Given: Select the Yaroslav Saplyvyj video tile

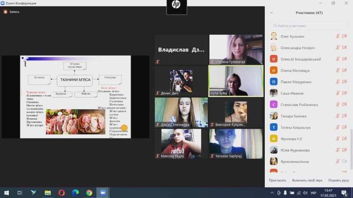Looking at the screenshot, I should point(236,144).
